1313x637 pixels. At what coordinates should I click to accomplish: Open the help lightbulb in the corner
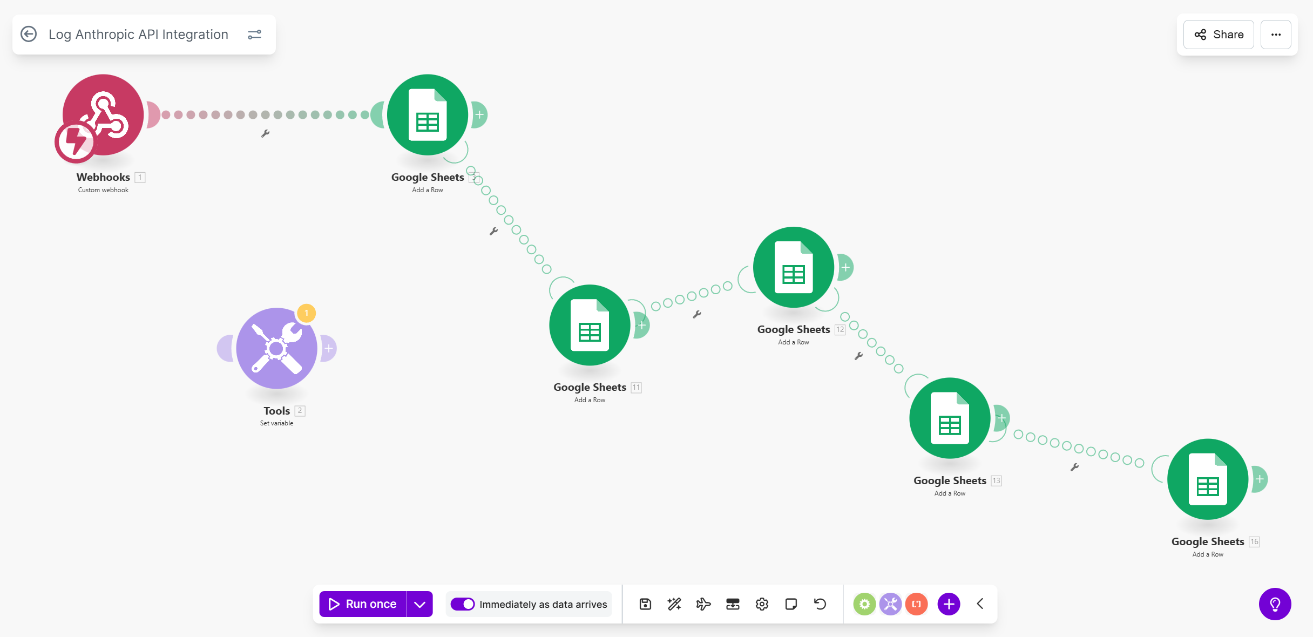pyautogui.click(x=1275, y=604)
